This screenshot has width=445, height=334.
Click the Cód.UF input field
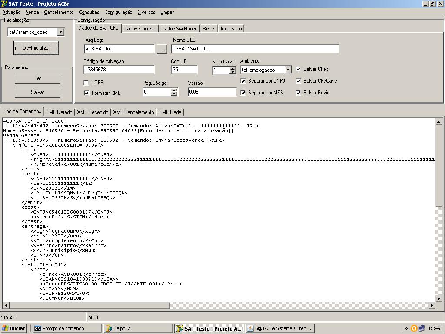point(184,70)
